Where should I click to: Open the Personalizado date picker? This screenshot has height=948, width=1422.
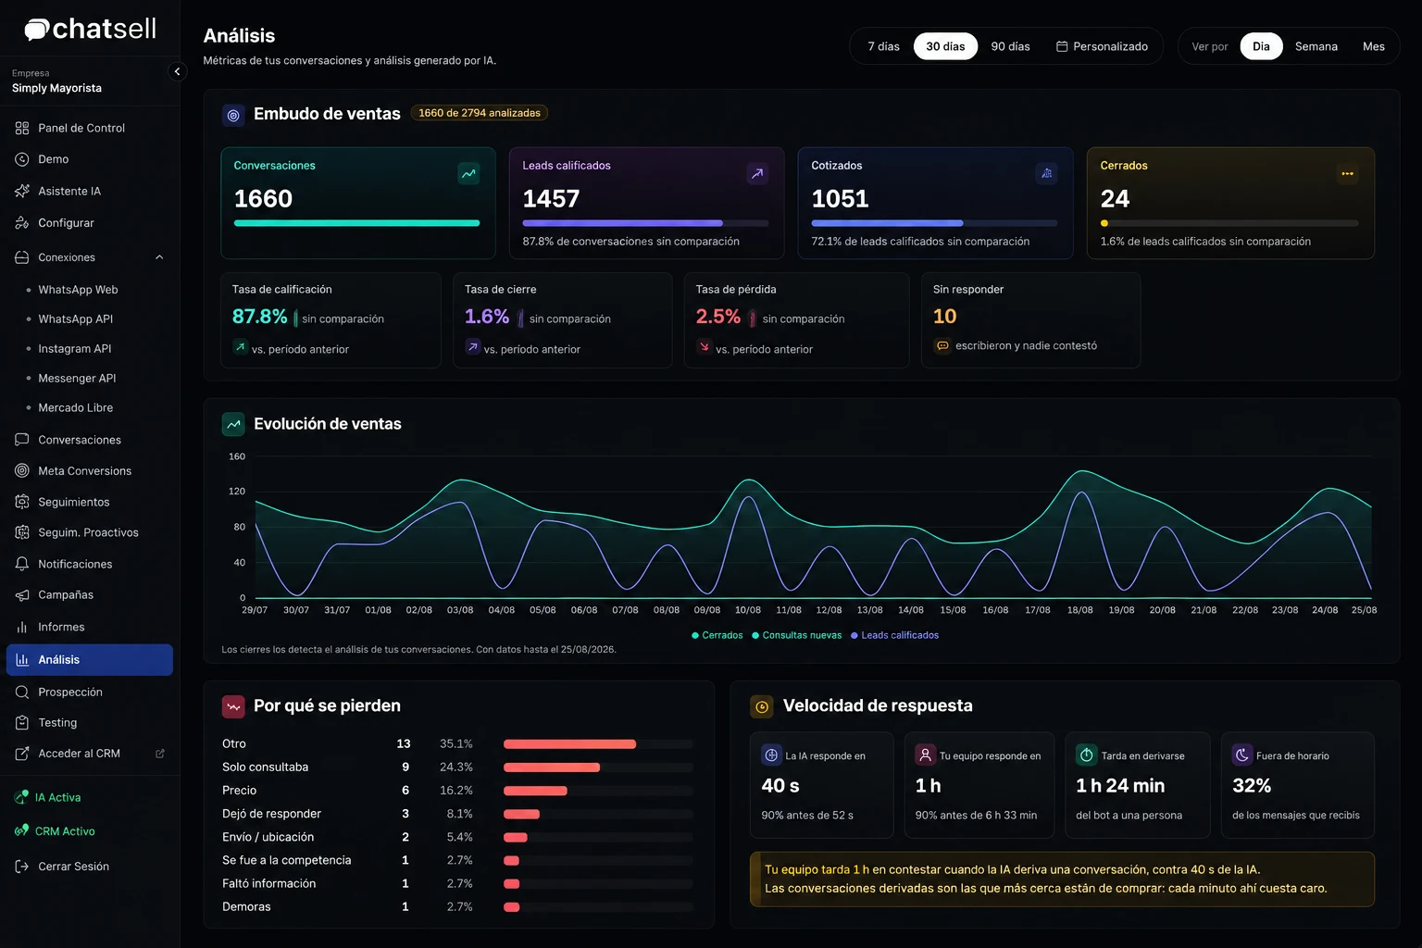[1102, 46]
